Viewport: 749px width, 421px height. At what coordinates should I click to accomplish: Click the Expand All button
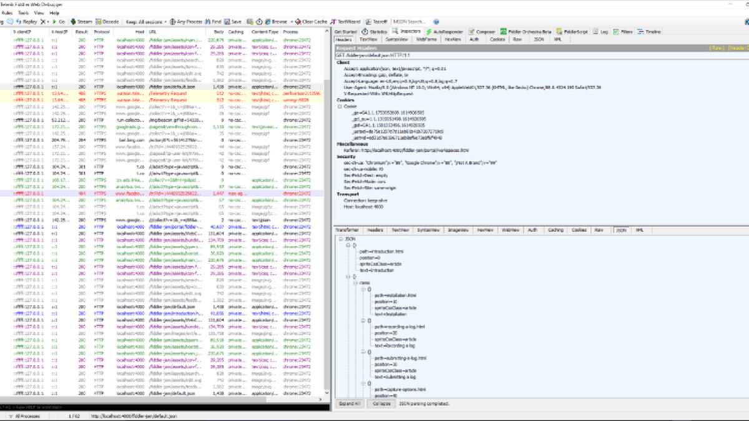(350, 404)
